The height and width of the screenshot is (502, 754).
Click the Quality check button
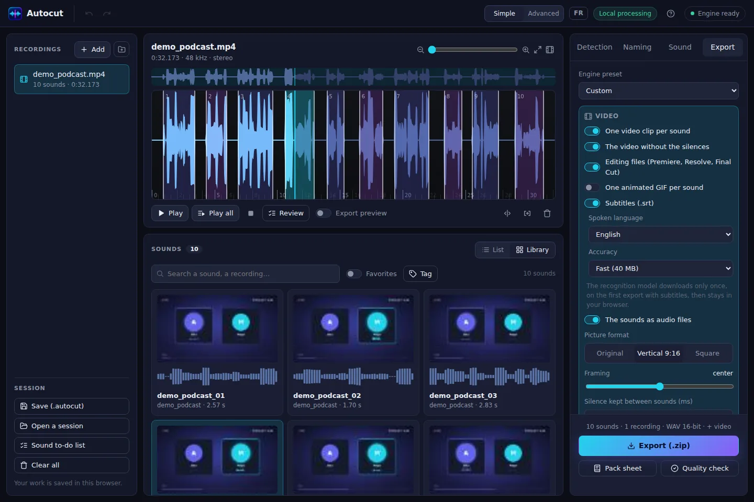tap(700, 469)
